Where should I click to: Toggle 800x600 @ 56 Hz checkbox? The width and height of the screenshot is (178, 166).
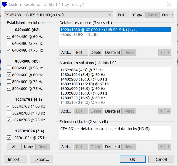pos(9,68)
